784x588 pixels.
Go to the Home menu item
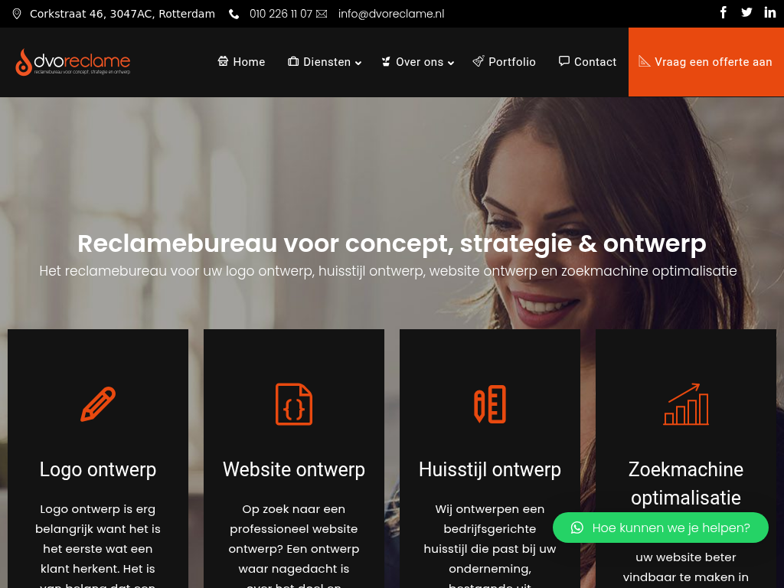pyautogui.click(x=241, y=62)
